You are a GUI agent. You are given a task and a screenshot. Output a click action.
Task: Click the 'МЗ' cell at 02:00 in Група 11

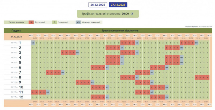pos(48,92)
